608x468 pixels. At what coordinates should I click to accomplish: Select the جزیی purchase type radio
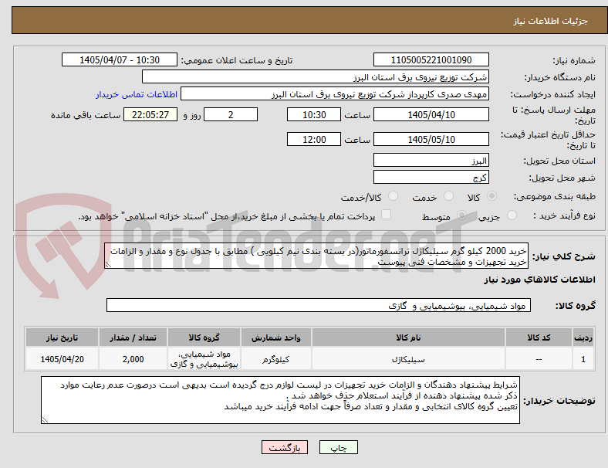click(512, 215)
